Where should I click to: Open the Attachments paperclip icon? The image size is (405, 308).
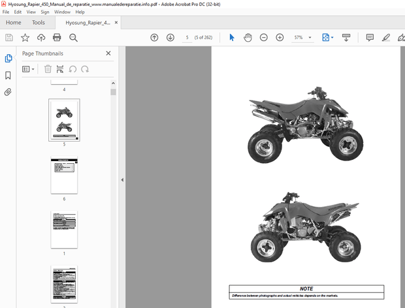(8, 92)
